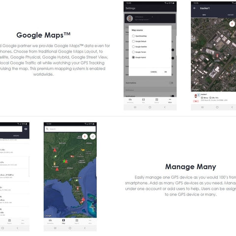Tap the compass button on southeast US map
Image resolution: width=236 pixels, height=236 pixels.
coord(85,137)
